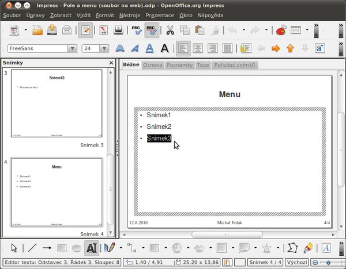346x269 pixels.
Task: Export directly as PDF icon
Action: tap(103, 30)
